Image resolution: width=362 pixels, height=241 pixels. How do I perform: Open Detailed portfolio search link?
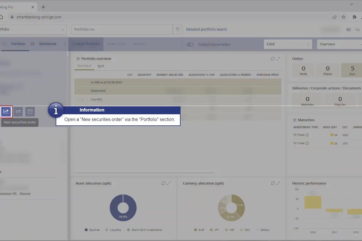(x=206, y=29)
